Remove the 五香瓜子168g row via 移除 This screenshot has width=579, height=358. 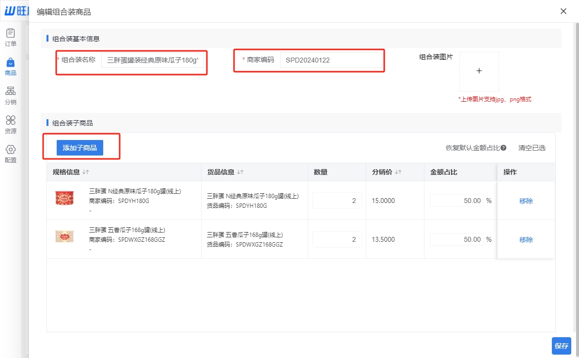click(526, 239)
